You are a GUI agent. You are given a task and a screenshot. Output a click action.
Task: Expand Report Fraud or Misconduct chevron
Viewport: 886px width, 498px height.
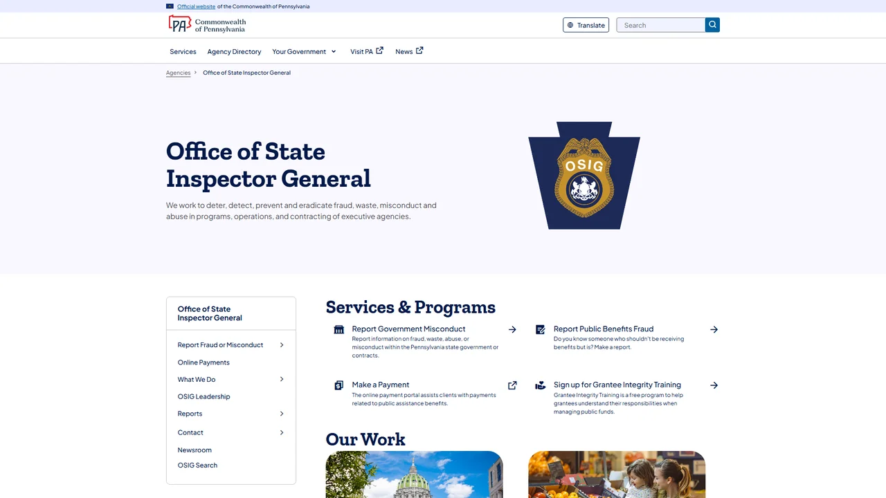pyautogui.click(x=282, y=345)
